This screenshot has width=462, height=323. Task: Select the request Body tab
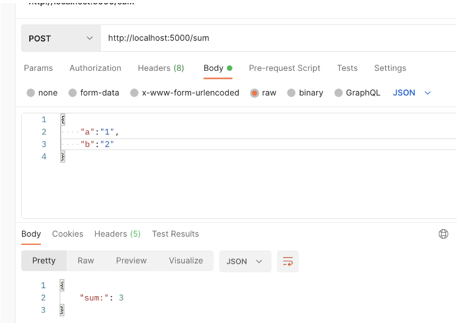tap(218, 68)
